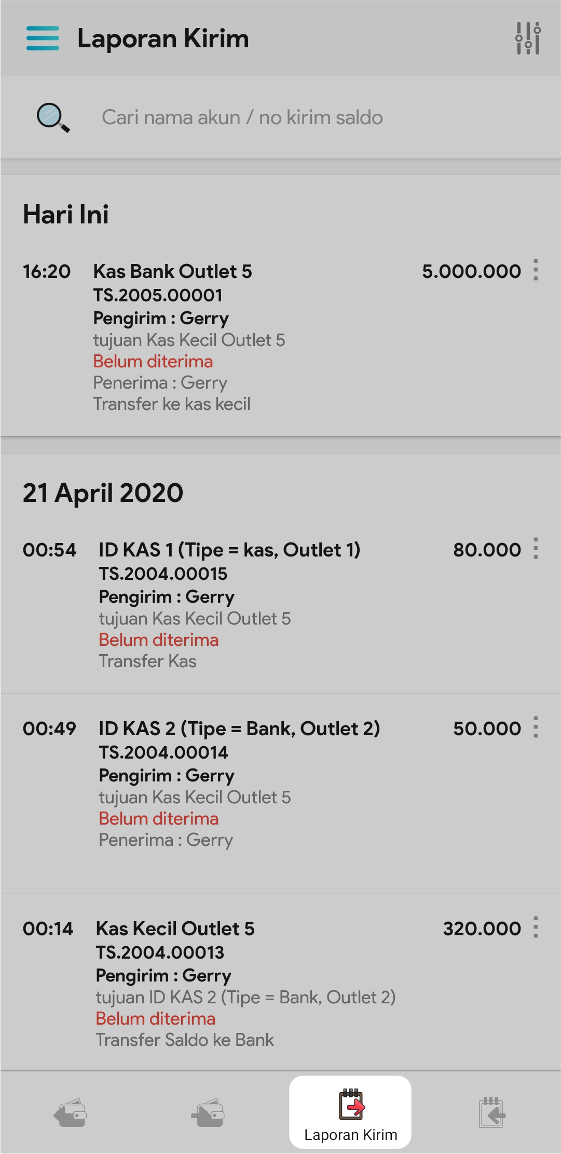The width and height of the screenshot is (561, 1154).
Task: Open the wallet with plus sign tab
Action: (x=209, y=1113)
